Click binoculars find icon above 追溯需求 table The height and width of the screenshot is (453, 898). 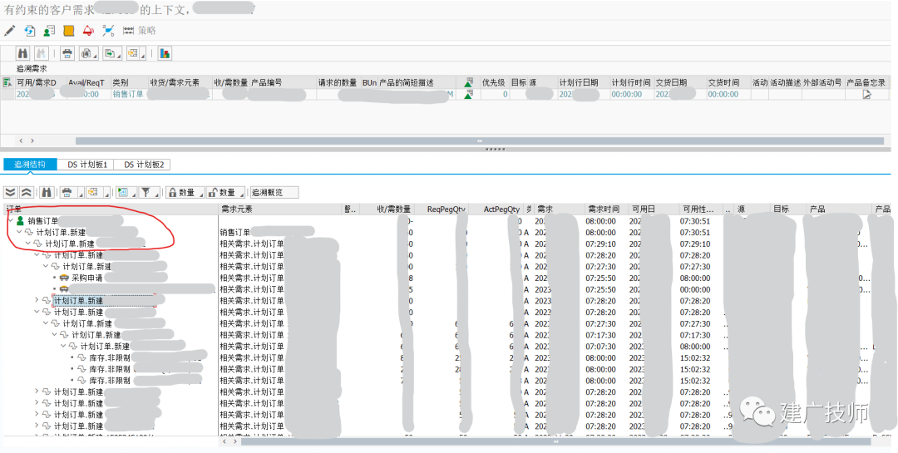click(23, 53)
